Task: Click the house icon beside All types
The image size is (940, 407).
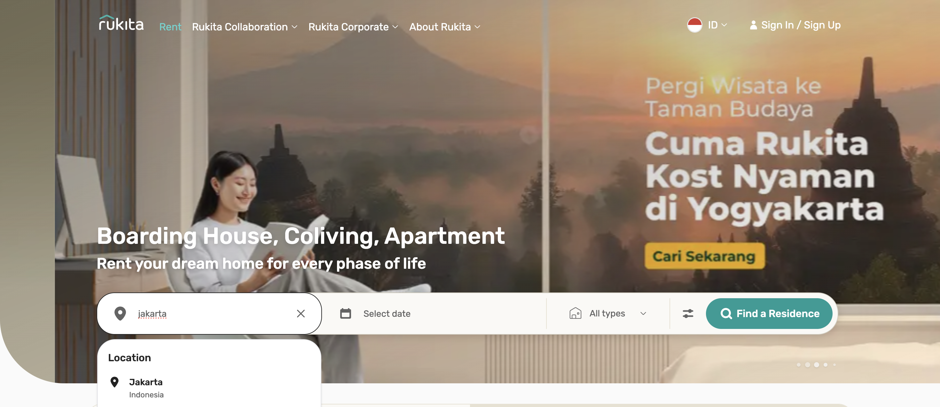Action: (575, 313)
